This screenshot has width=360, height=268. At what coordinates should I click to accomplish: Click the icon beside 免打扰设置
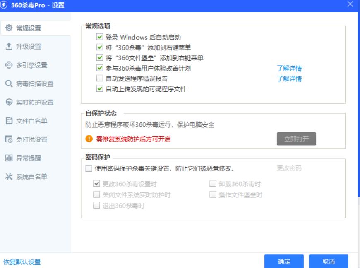9,139
